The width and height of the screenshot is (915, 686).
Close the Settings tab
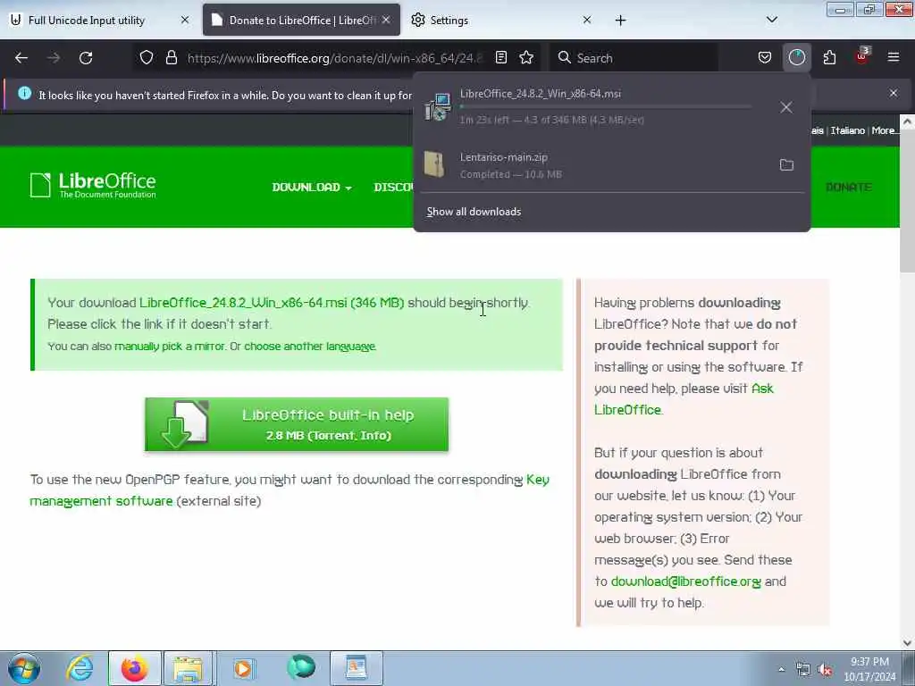point(587,20)
